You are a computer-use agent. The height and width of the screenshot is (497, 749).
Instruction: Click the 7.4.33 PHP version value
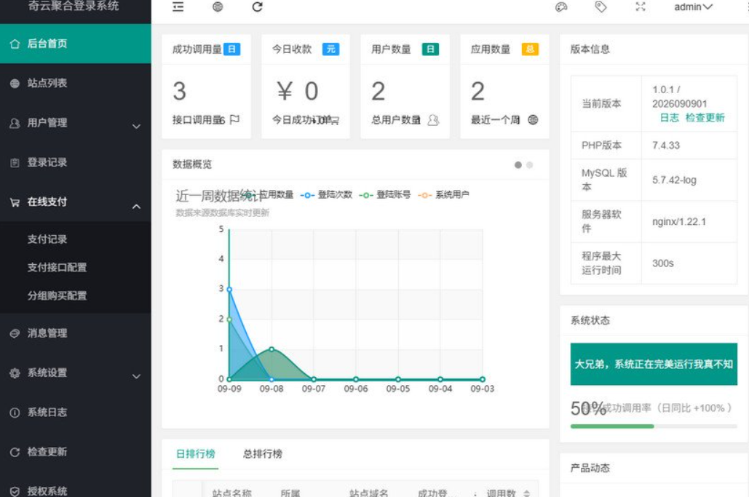point(666,145)
